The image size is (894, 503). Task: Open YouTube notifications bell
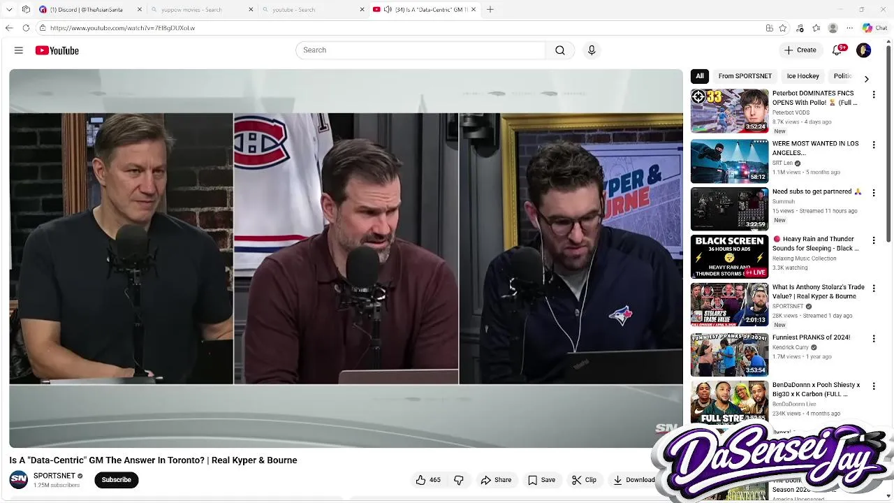tap(837, 50)
